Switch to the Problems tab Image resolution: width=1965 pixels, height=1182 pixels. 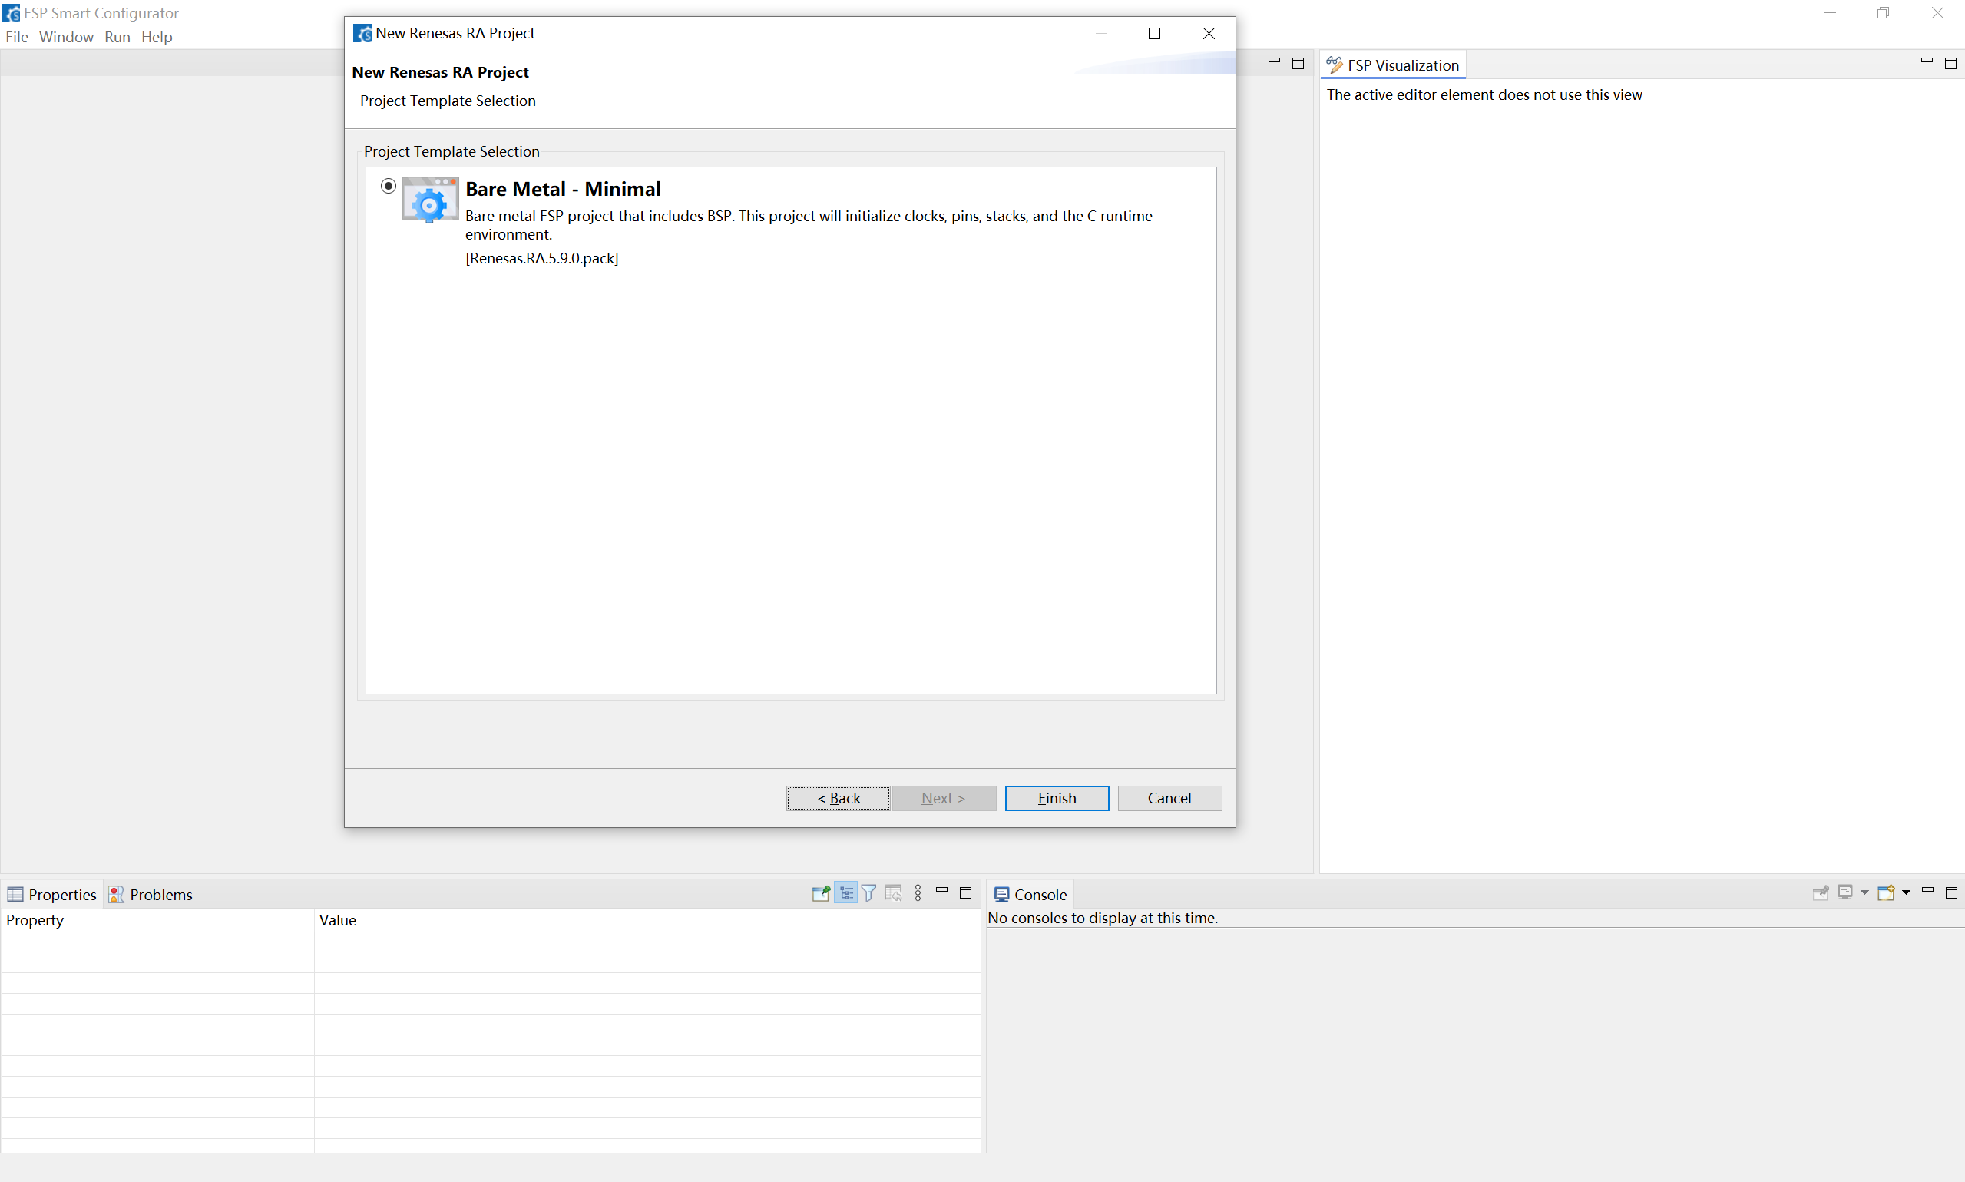tap(151, 895)
